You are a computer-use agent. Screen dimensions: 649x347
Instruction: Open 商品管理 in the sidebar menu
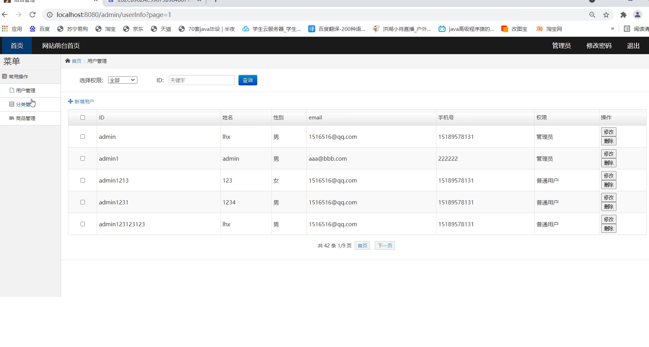(x=25, y=118)
